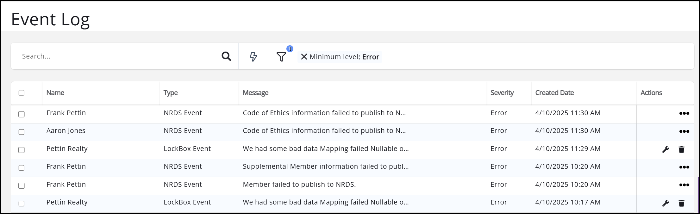Sort by the Created Date column header
Image resolution: width=700 pixels, height=214 pixels.
point(554,93)
